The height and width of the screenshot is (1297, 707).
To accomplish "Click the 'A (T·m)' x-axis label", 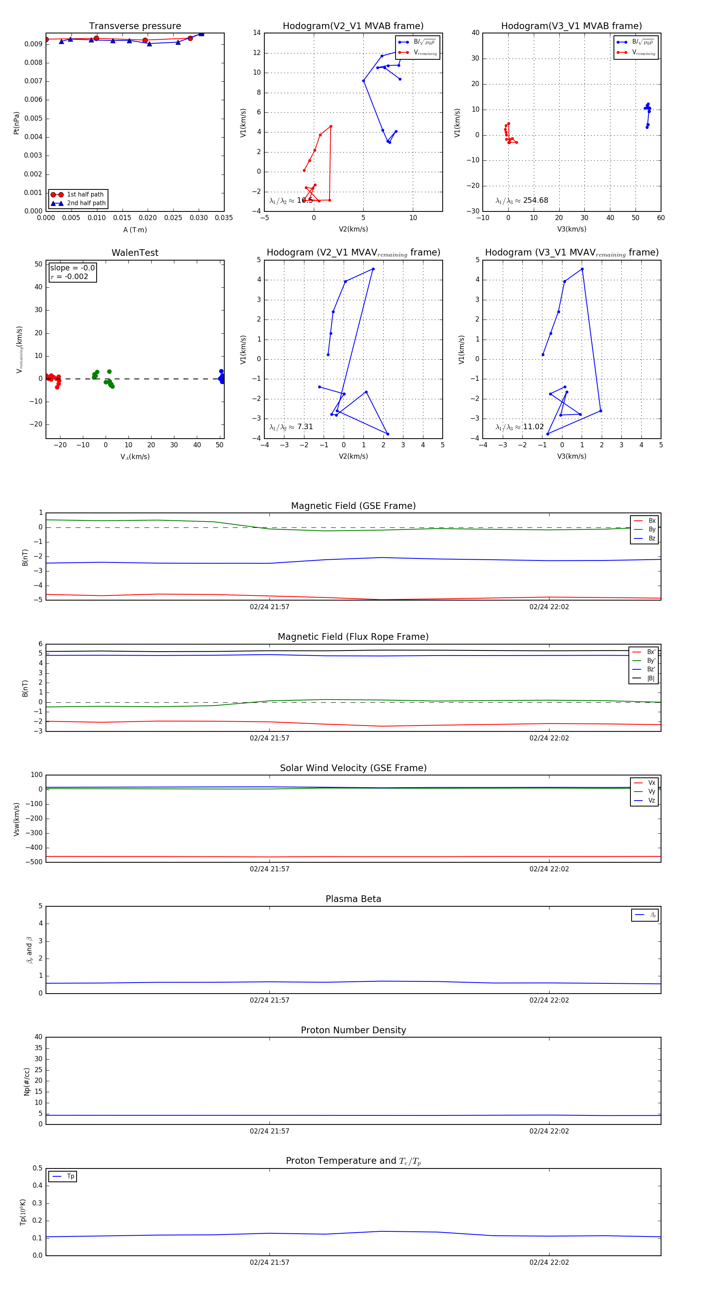I will (x=135, y=230).
